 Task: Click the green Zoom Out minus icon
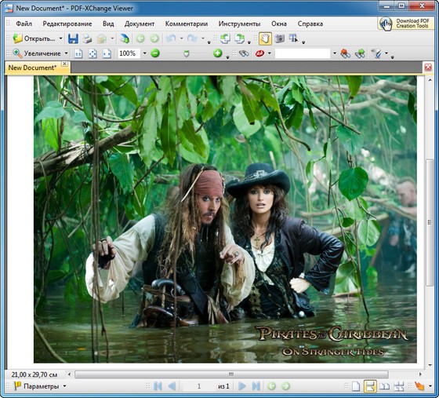(155, 53)
